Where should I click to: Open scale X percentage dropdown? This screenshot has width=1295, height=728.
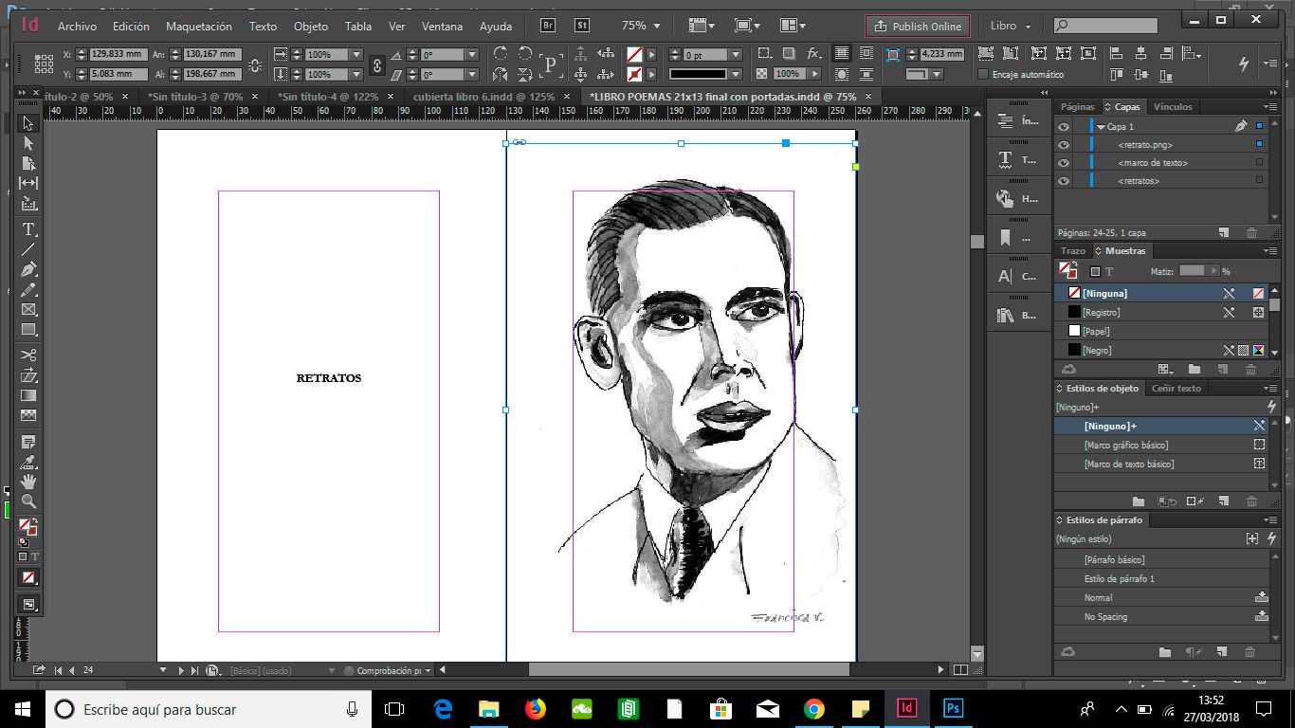(356, 55)
